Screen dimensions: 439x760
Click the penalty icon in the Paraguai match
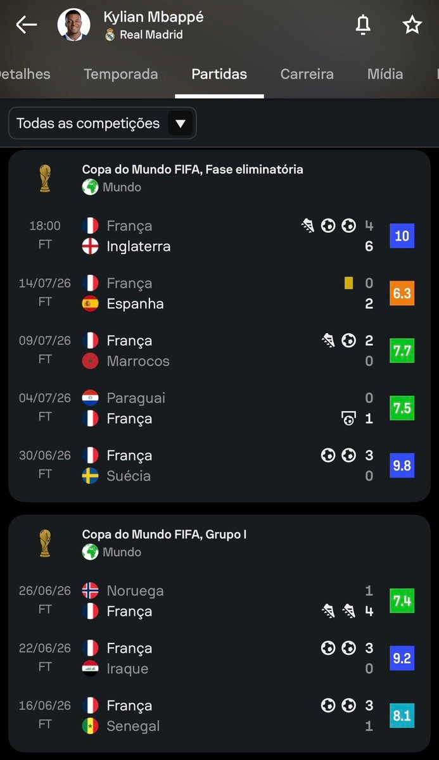(x=348, y=419)
